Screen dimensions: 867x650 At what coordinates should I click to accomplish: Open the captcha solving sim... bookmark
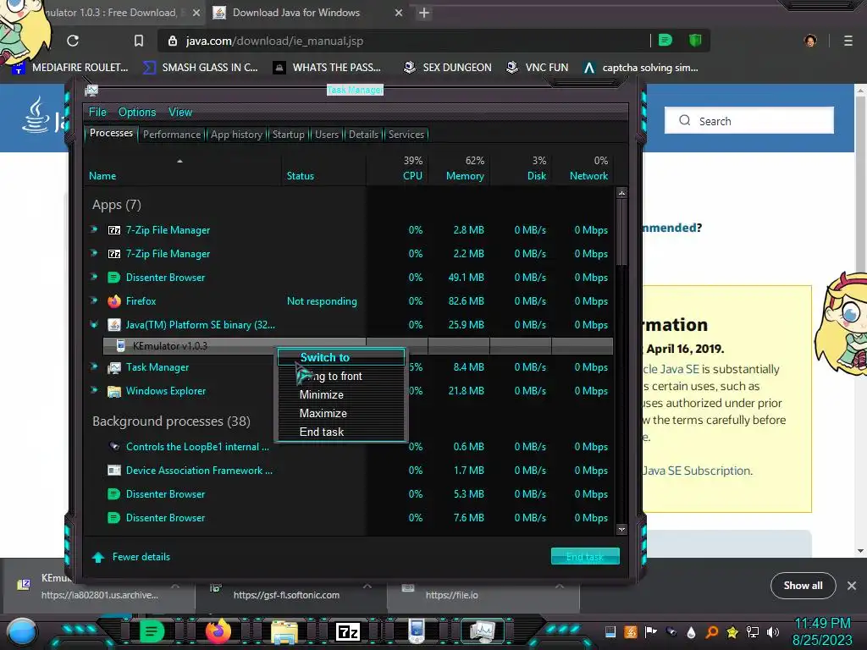pyautogui.click(x=642, y=68)
